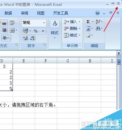Click the Fill down icon
Image resolution: width=122 pixels, height=130 pixels.
[x=88, y=29]
